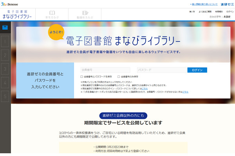Click the 電子図書館 まなびライブラリー banner title
235x156 pixels.
[123, 41]
